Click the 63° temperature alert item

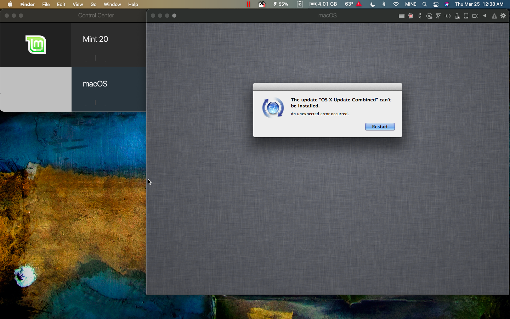(353, 4)
